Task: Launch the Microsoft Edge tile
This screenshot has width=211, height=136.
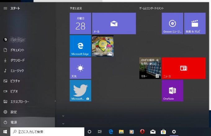Action: tap(80, 46)
